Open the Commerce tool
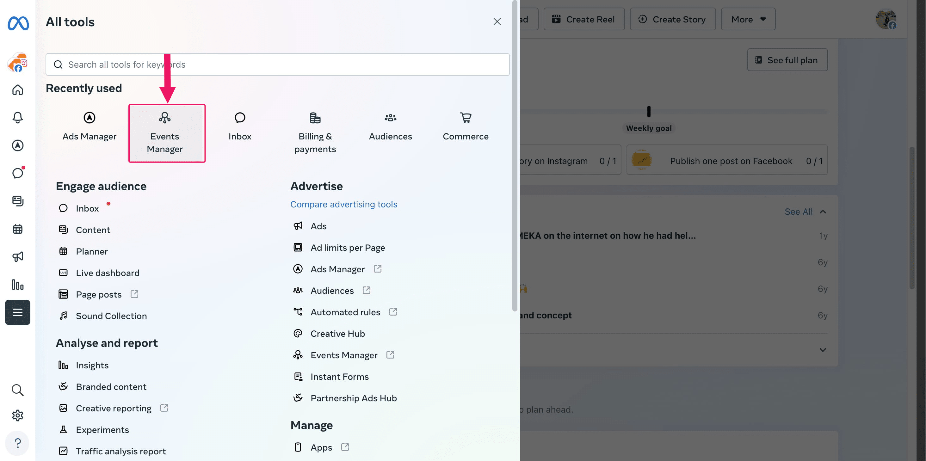This screenshot has width=926, height=461. click(465, 126)
